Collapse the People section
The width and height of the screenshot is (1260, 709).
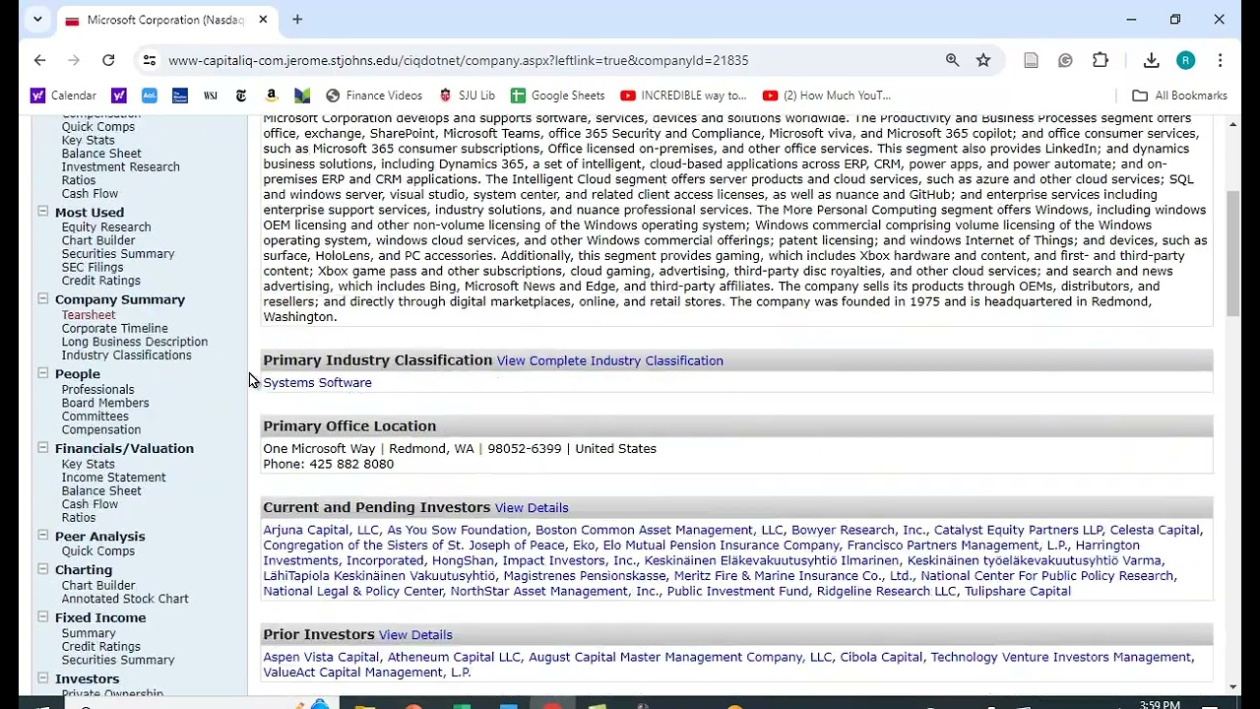(x=42, y=373)
